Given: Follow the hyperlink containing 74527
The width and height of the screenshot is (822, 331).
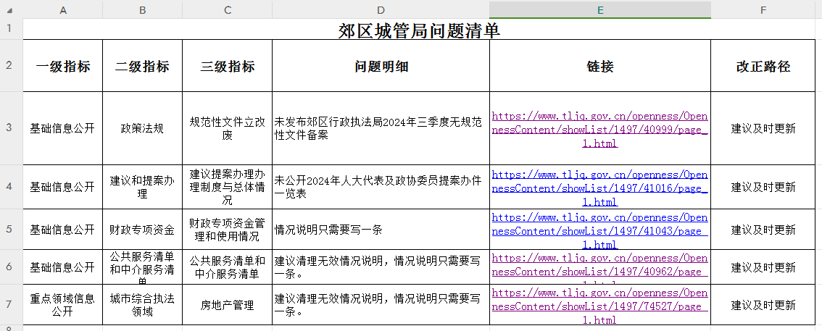Looking at the screenshot, I should pos(599,306).
